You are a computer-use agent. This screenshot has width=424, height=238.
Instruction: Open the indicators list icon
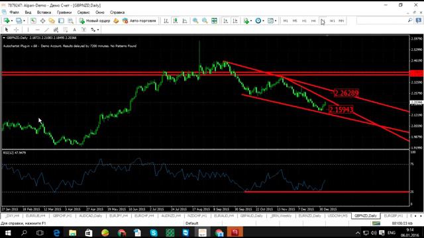point(246,20)
